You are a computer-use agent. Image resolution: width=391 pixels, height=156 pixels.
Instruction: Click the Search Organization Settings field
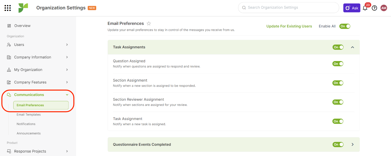tap(289, 8)
